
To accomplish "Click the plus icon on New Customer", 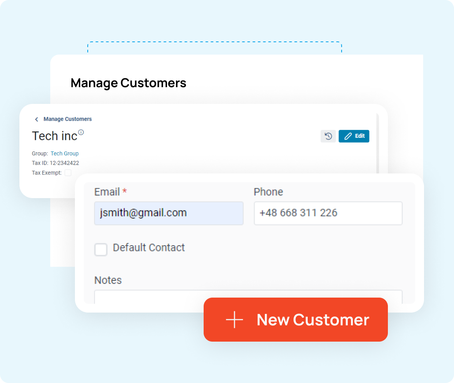I will [234, 320].
